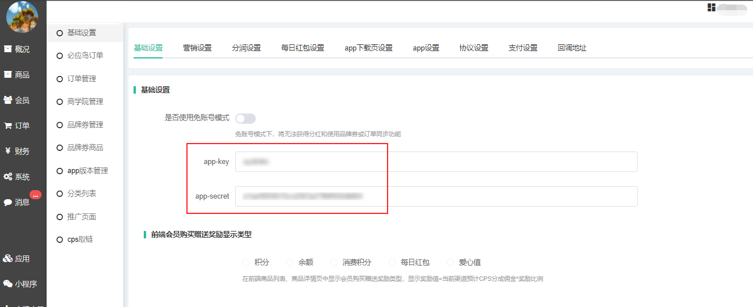This screenshot has height=307, width=753.
Task: Switch to the 协议设置 tab
Action: [474, 48]
